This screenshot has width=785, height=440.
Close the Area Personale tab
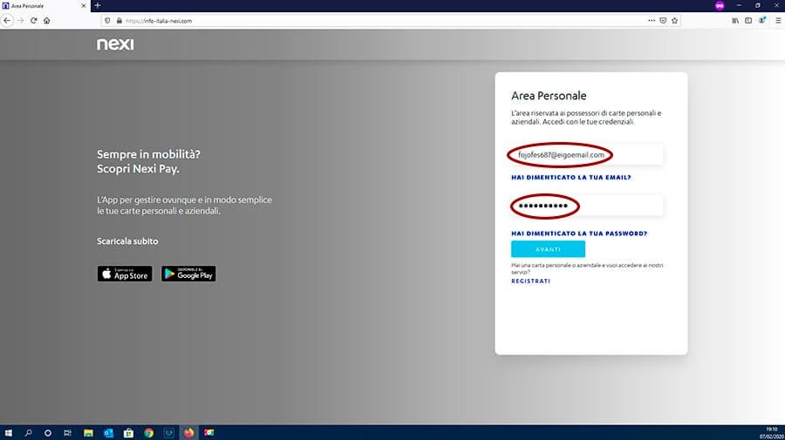click(84, 6)
